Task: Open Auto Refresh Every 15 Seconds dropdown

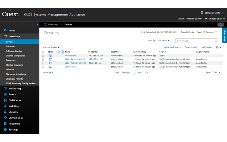Action: 207,32
